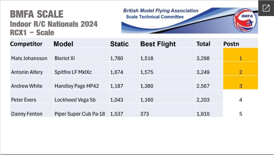Select the Spitfire LF MkIXc model cell
The height and width of the screenshot is (155, 274).
tap(73, 72)
